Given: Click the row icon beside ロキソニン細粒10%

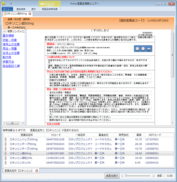Looking at the screenshot, I should 5,158.
